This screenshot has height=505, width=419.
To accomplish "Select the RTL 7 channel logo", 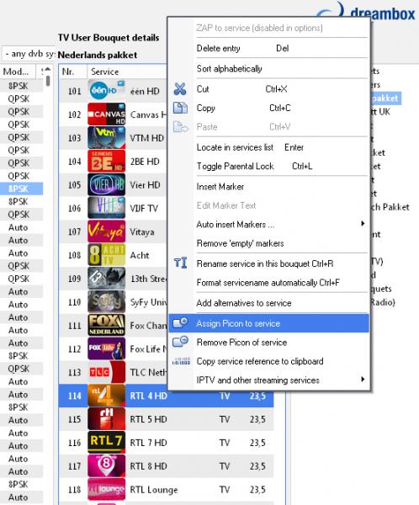I will coord(106,443).
